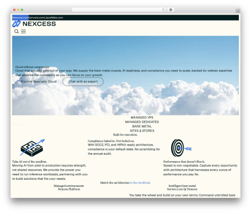Click 'Nexcess Platform' label
251x213 pixels.
coord(69,189)
